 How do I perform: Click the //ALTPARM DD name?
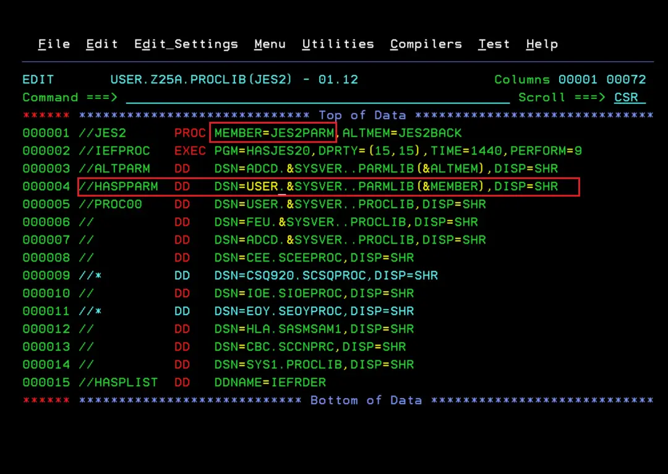pos(114,169)
